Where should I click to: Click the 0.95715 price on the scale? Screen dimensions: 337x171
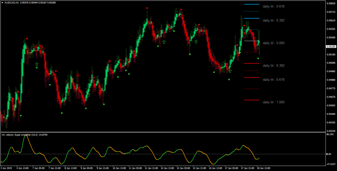tap(330, 12)
